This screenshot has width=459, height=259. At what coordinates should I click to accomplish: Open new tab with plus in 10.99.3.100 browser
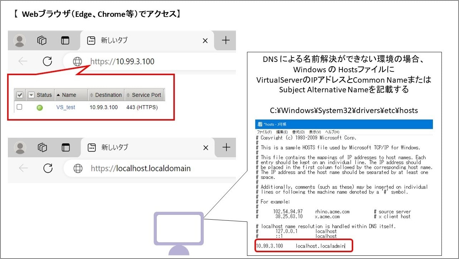[x=226, y=40]
